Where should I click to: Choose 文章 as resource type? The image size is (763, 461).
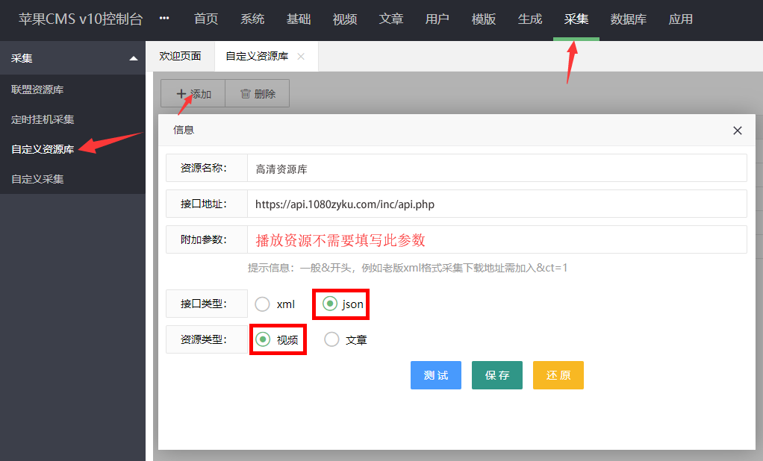pos(332,339)
